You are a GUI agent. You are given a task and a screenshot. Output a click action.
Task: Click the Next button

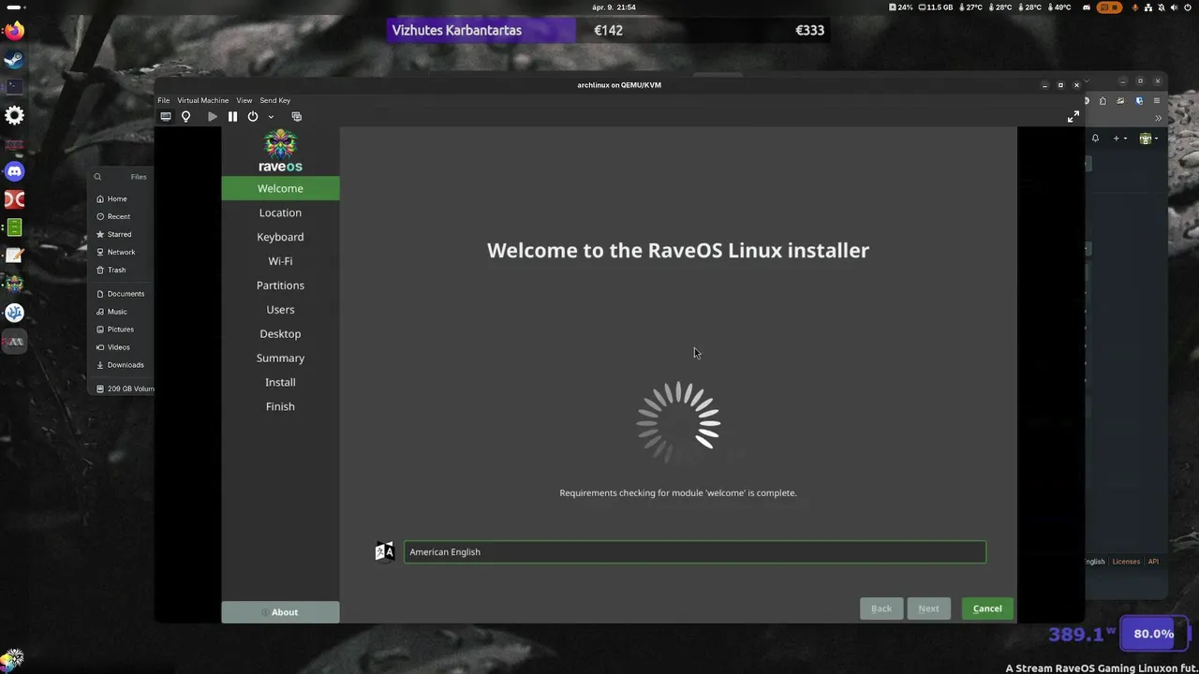928,608
